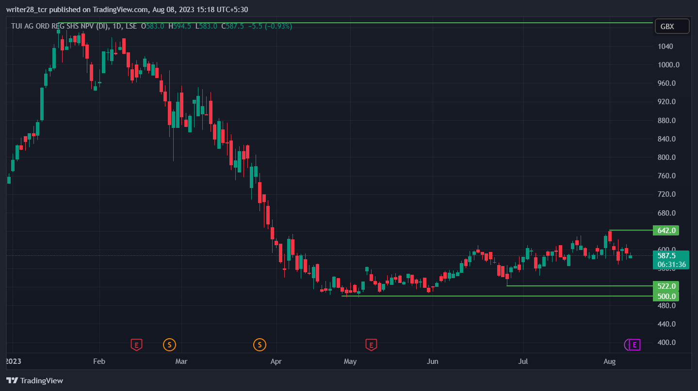Click the 1040 price axis label

click(x=666, y=47)
